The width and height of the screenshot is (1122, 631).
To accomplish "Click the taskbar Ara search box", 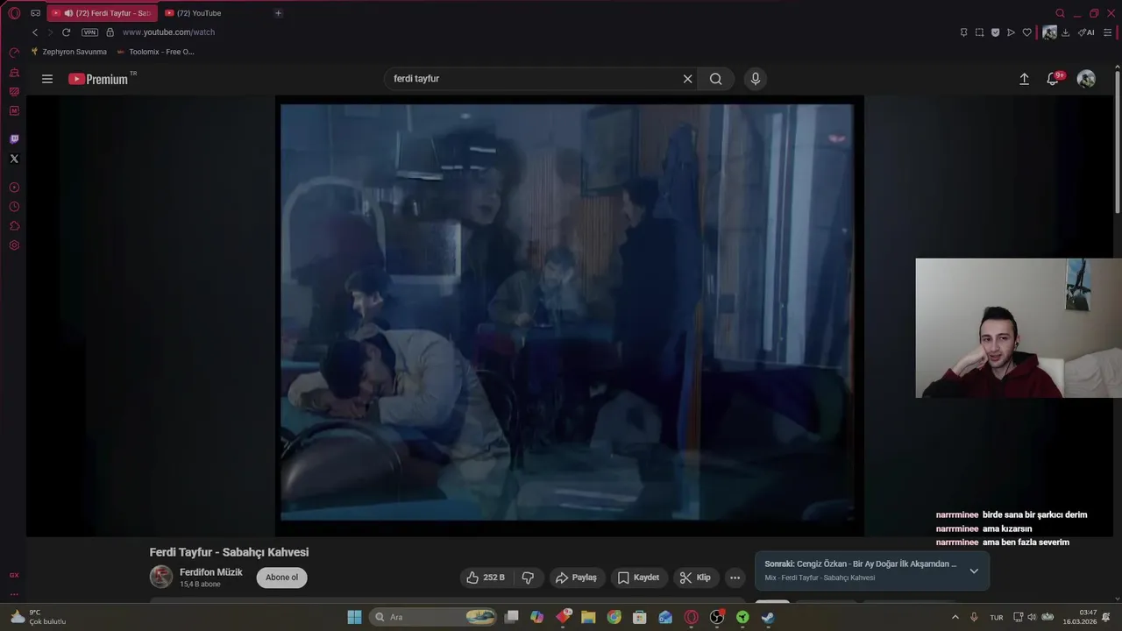I will (434, 617).
